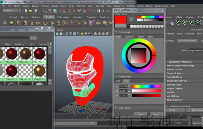
Task: Create a polygon torus from the shelf
Action: [45, 23]
